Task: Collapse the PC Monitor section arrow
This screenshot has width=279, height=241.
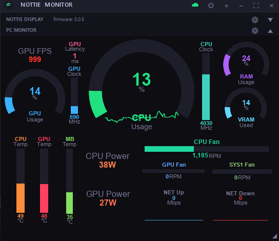Action: coord(270,31)
